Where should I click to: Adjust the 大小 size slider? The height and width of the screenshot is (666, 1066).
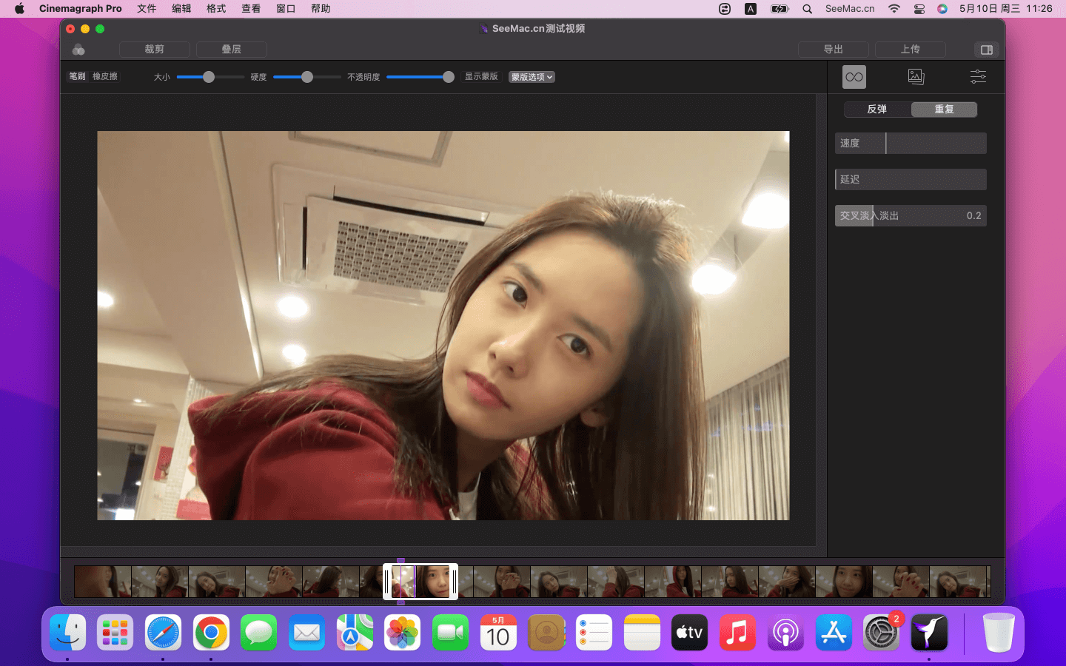point(209,77)
